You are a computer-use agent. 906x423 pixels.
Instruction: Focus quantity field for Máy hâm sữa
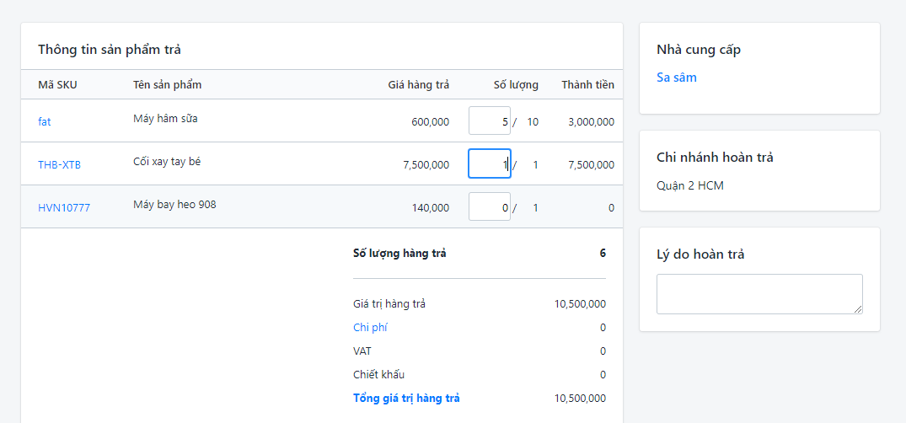490,120
